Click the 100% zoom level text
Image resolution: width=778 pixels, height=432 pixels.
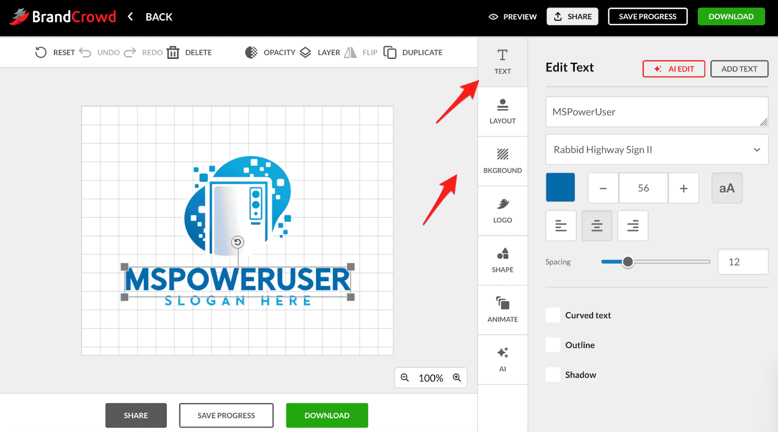click(431, 378)
